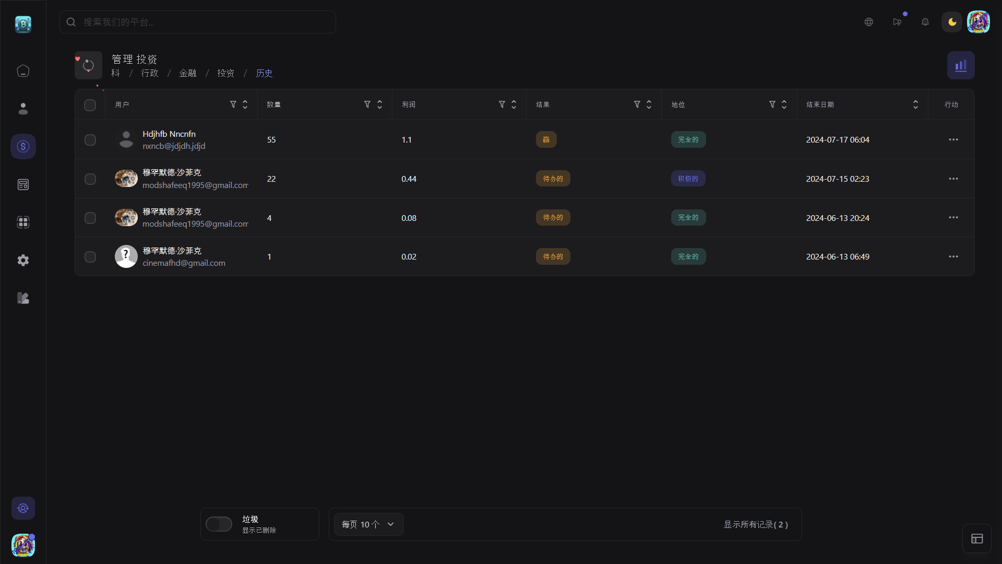Open the settings gear in sidebar
Viewport: 1002px width, 564px height.
coord(23,260)
